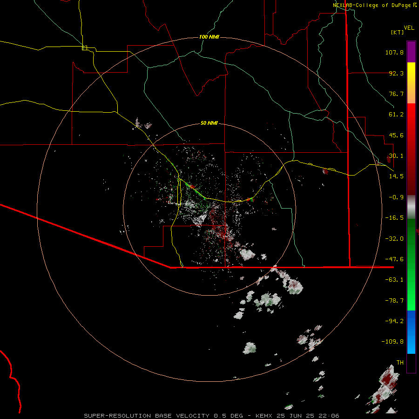Click the -32.0 velocity scale value
The height and width of the screenshot is (419, 419).
click(x=394, y=239)
